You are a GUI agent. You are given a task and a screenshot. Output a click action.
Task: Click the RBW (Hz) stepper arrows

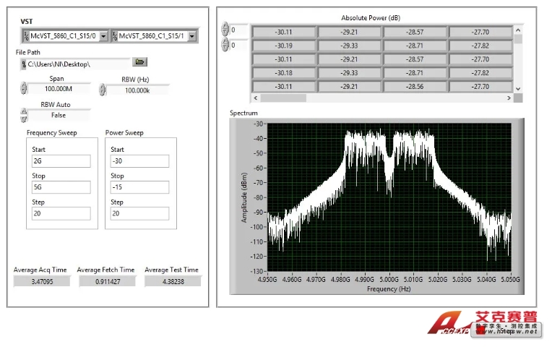click(x=103, y=90)
